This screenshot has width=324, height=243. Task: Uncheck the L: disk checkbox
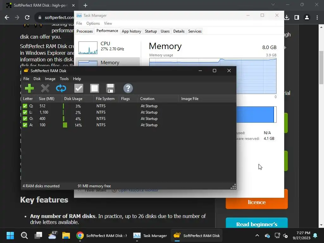(25, 112)
